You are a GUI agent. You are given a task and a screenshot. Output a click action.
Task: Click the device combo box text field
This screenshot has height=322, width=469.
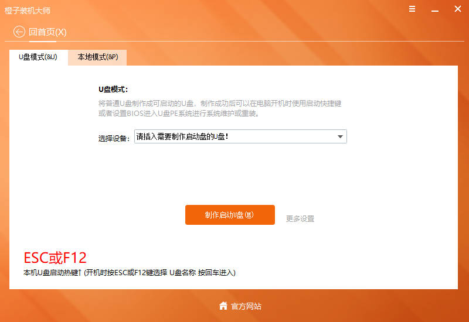point(240,136)
